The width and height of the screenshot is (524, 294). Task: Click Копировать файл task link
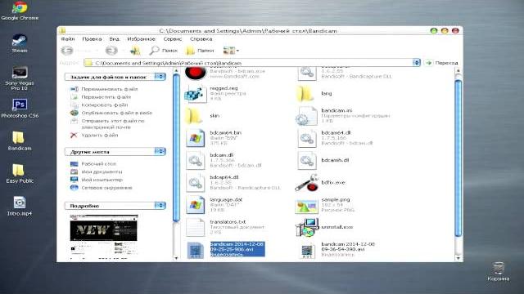tap(105, 105)
